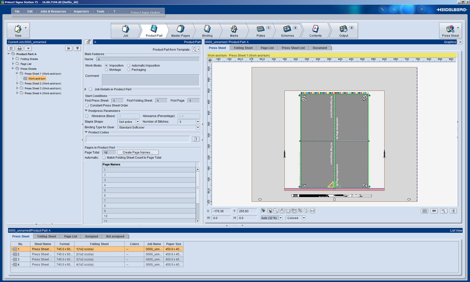This screenshot has height=282, width=470.
Task: Switch to the Press Sheet List tab
Action: point(293,48)
